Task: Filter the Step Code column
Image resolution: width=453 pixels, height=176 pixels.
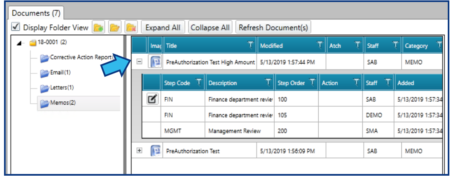Action: coord(199,83)
